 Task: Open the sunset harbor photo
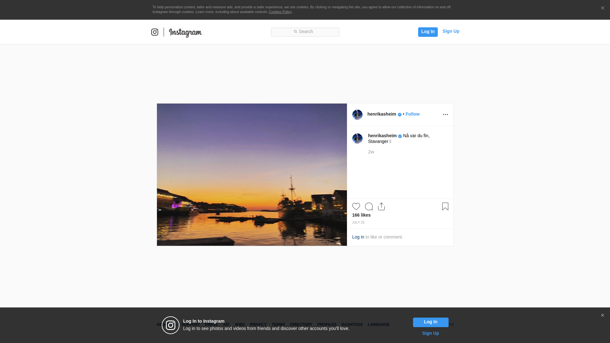252,175
